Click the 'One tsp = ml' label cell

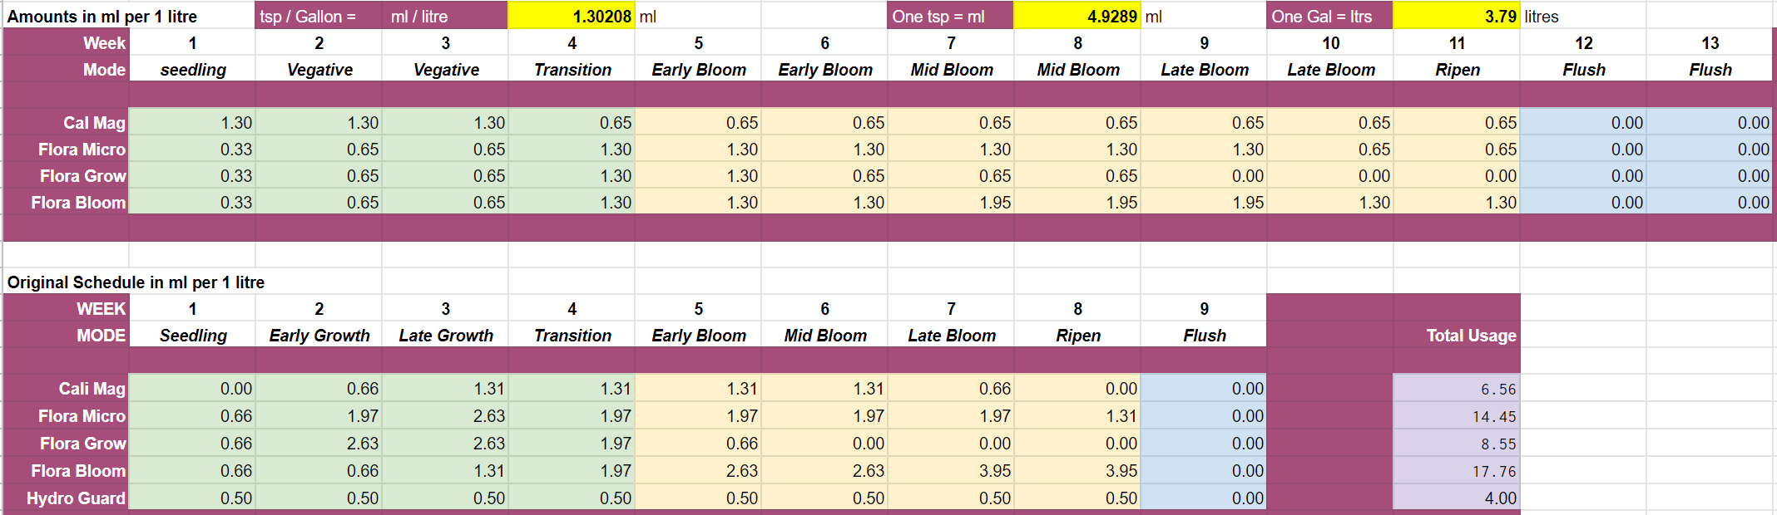pos(950,17)
